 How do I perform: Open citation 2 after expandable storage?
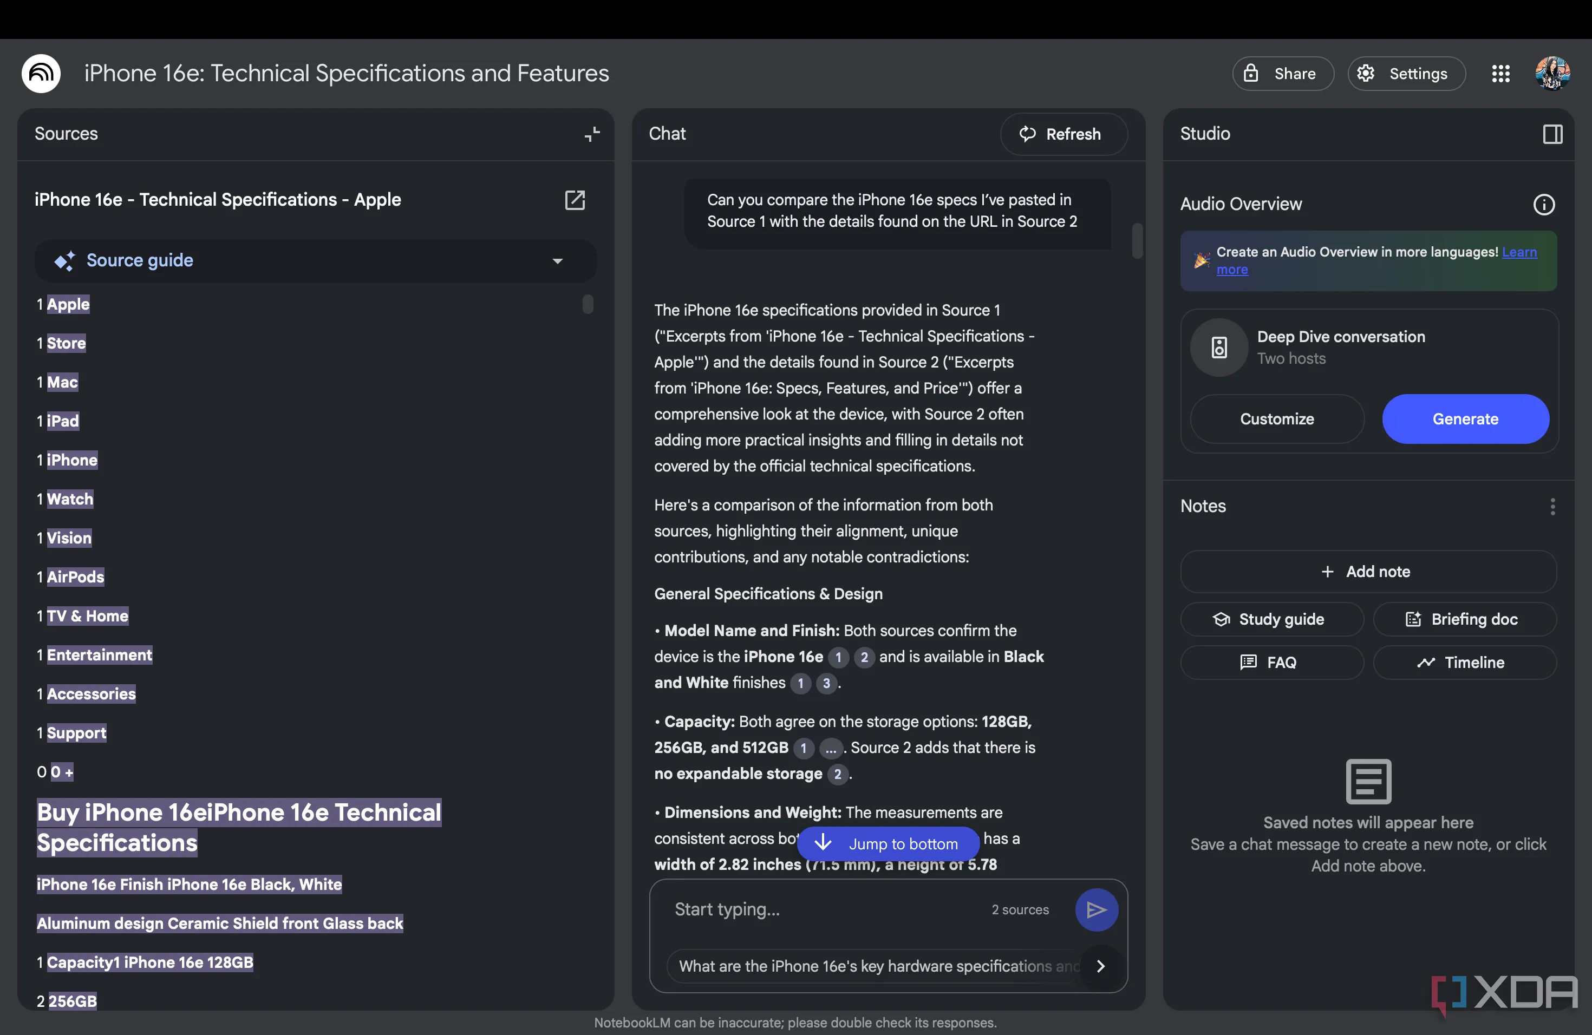[x=838, y=774]
